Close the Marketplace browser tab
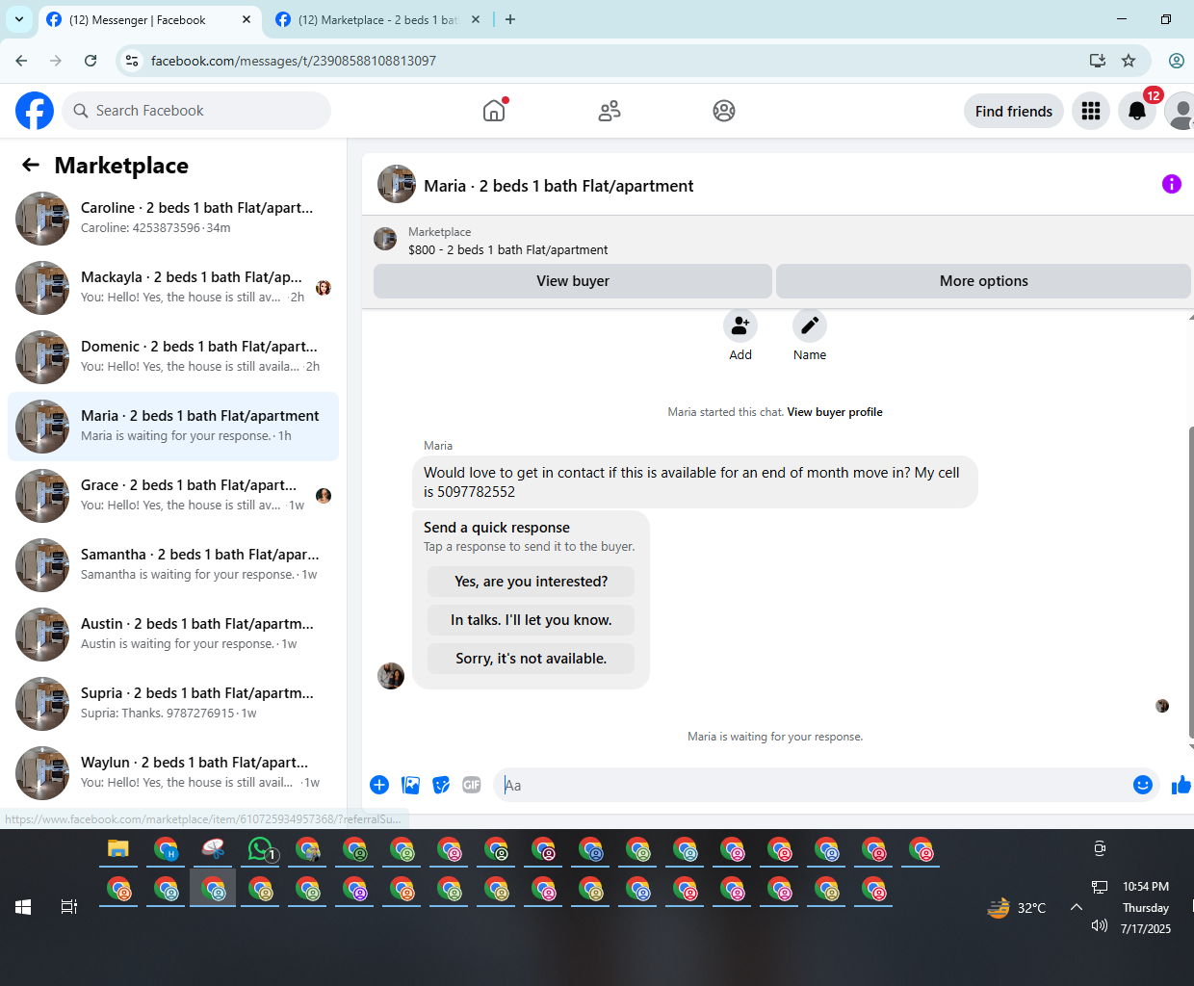 (476, 19)
